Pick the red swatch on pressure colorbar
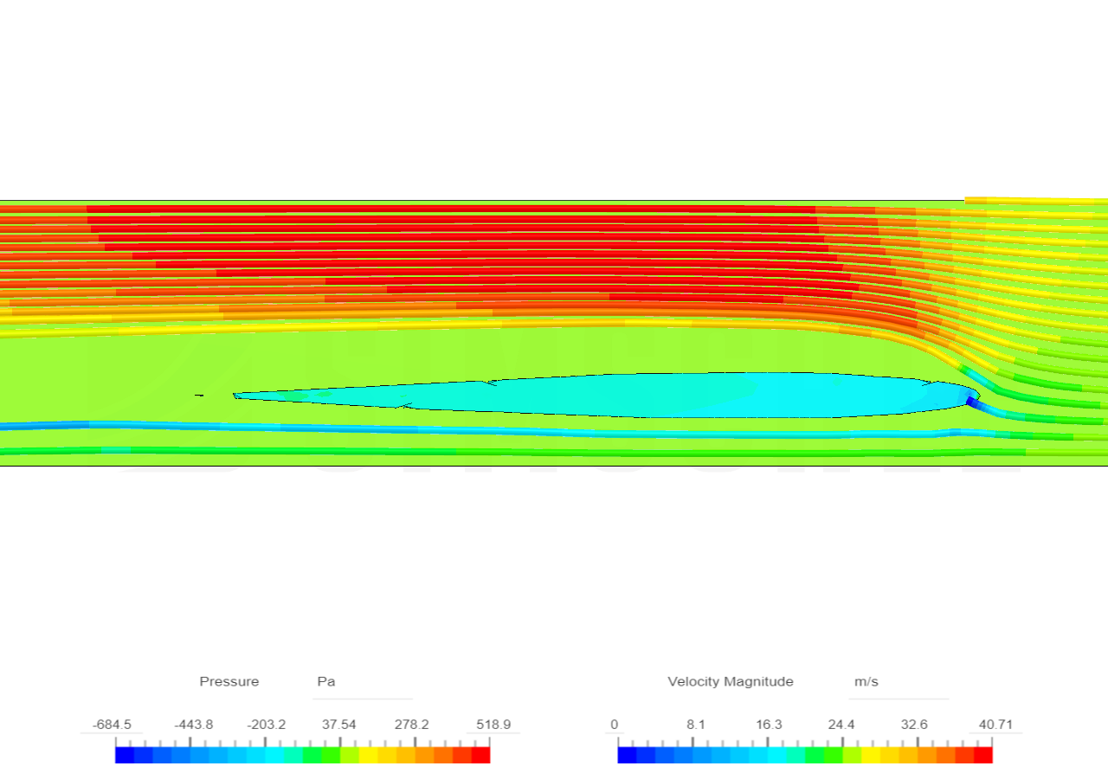1108x779 pixels. coord(480,755)
